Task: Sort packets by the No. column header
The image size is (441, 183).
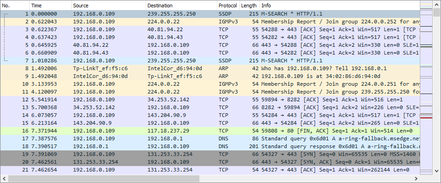Action: coord(15,6)
